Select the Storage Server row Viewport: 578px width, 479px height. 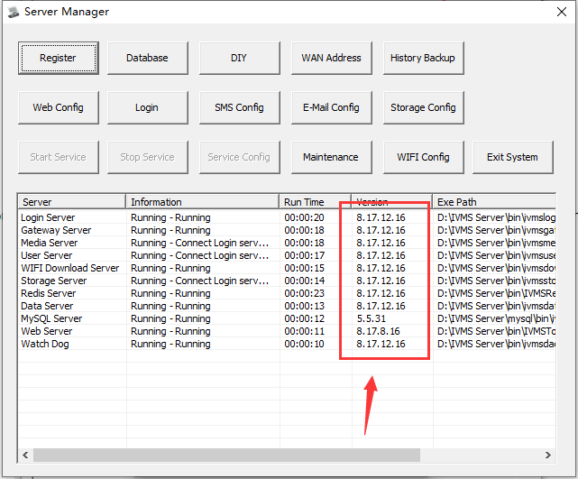point(287,281)
